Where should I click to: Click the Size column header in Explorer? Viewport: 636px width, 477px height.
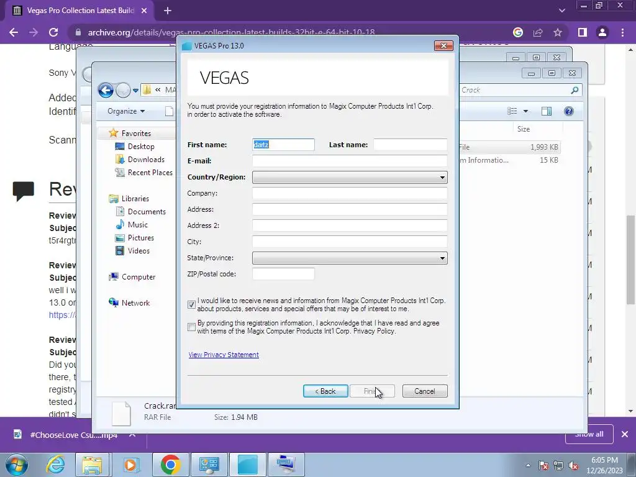tap(523, 129)
